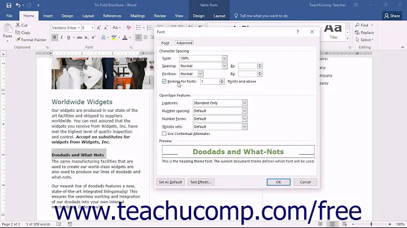Click the Spacing By stepper arrows
The width and height of the screenshot is (407, 228).
click(x=260, y=66)
